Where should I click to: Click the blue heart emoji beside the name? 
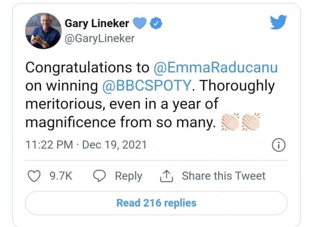(x=140, y=23)
